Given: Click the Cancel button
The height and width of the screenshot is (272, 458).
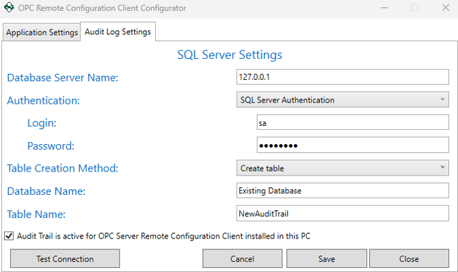Looking at the screenshot, I should pos(242,258).
